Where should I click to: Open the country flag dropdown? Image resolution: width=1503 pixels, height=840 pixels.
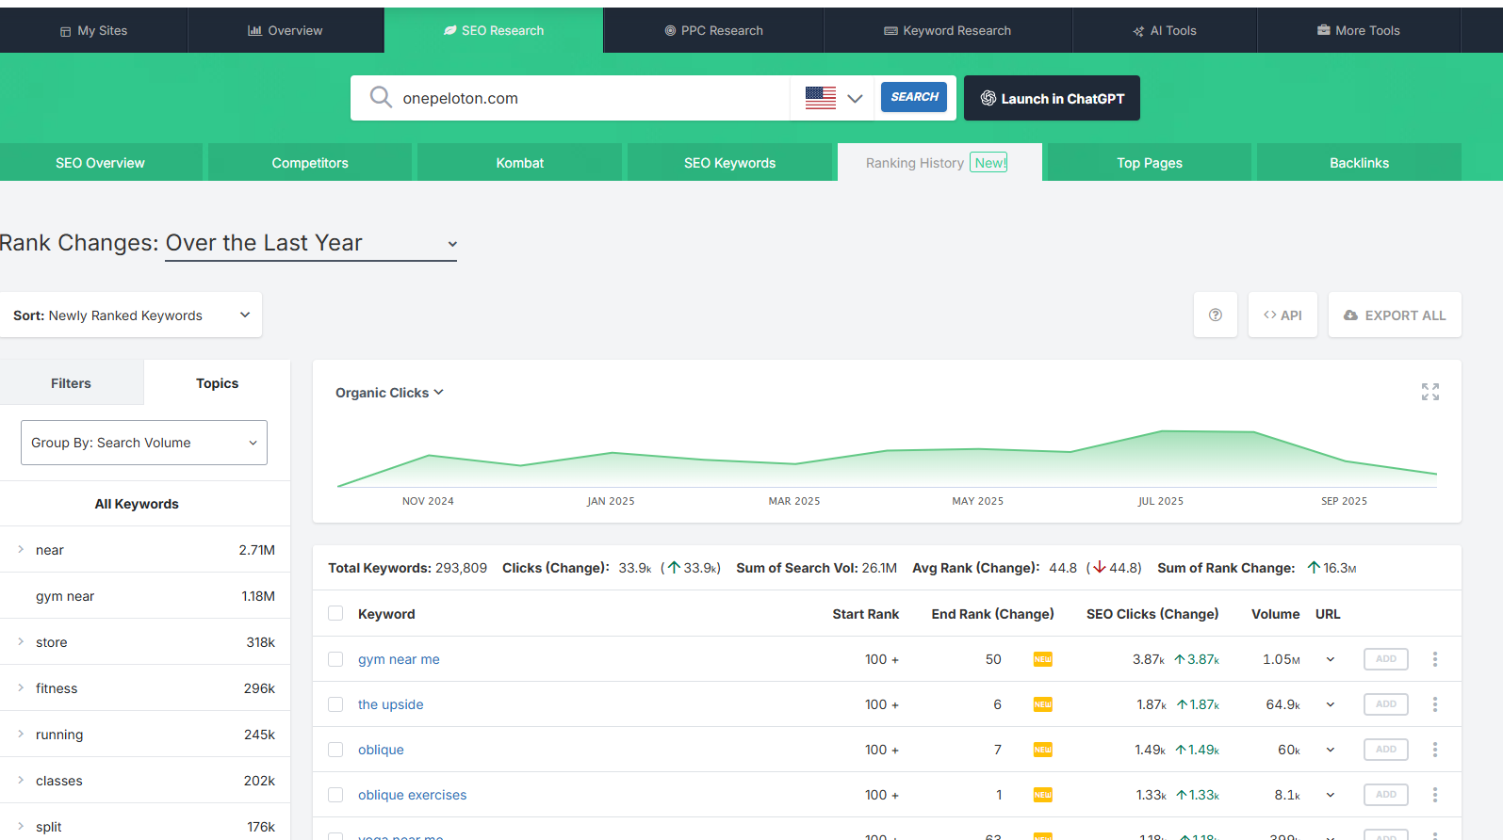[834, 98]
